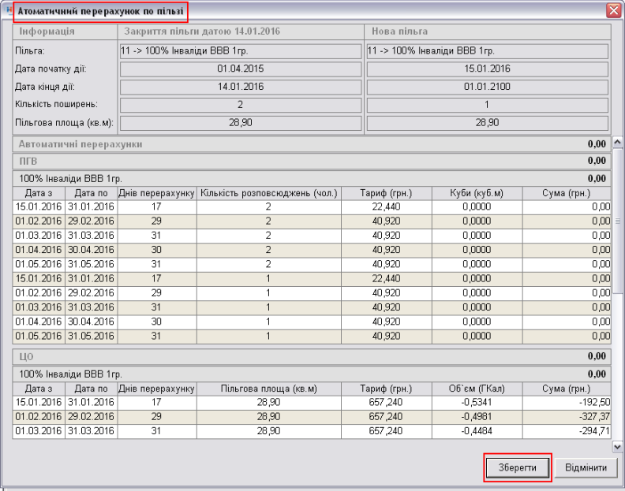Select the Пільга field under Нова пільга
This screenshot has height=491, width=625.
tap(488, 51)
